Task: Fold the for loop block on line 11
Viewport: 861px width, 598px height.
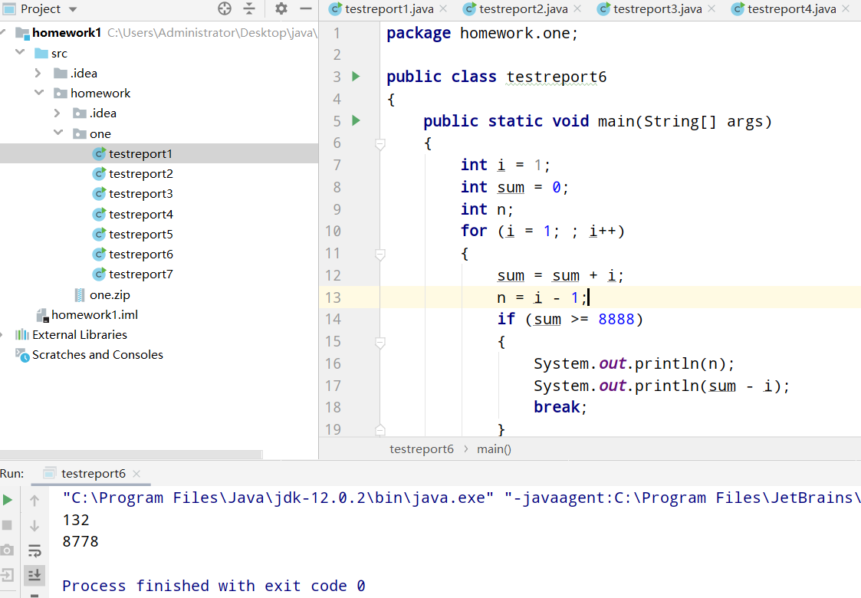Action: [x=380, y=255]
